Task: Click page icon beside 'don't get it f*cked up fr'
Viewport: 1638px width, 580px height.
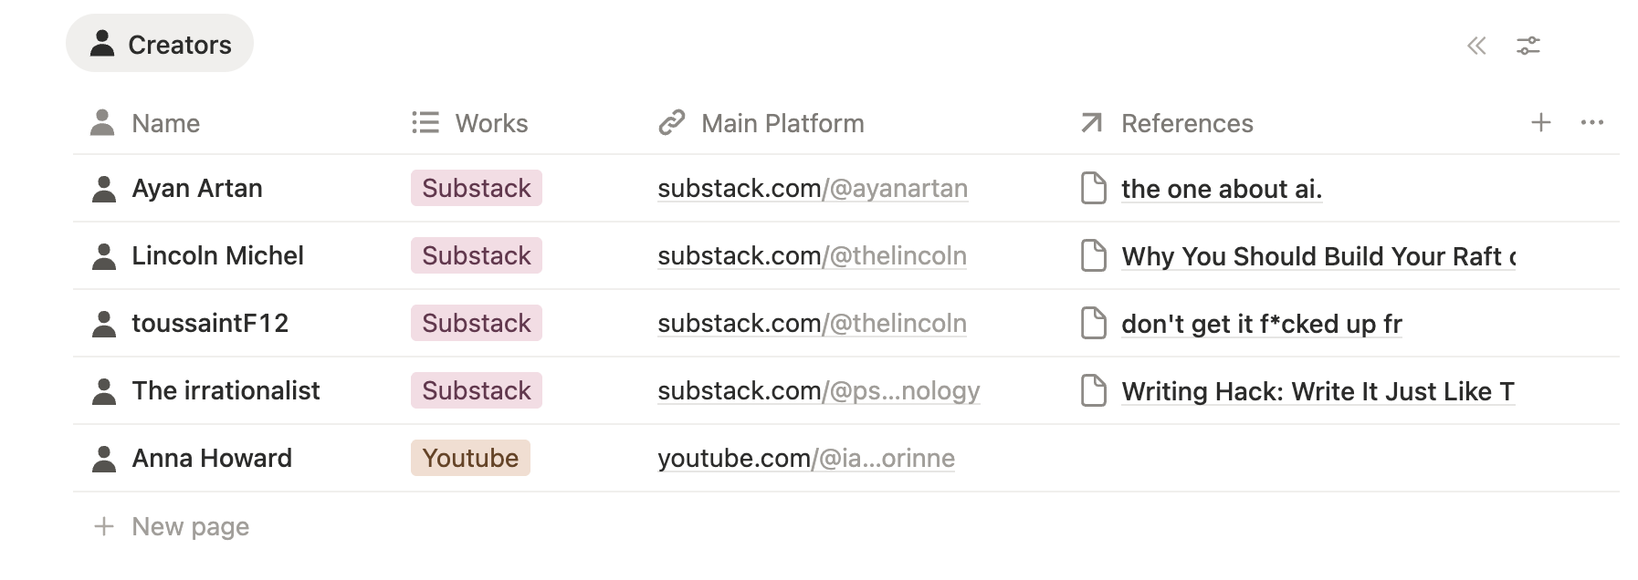Action: pyautogui.click(x=1093, y=324)
